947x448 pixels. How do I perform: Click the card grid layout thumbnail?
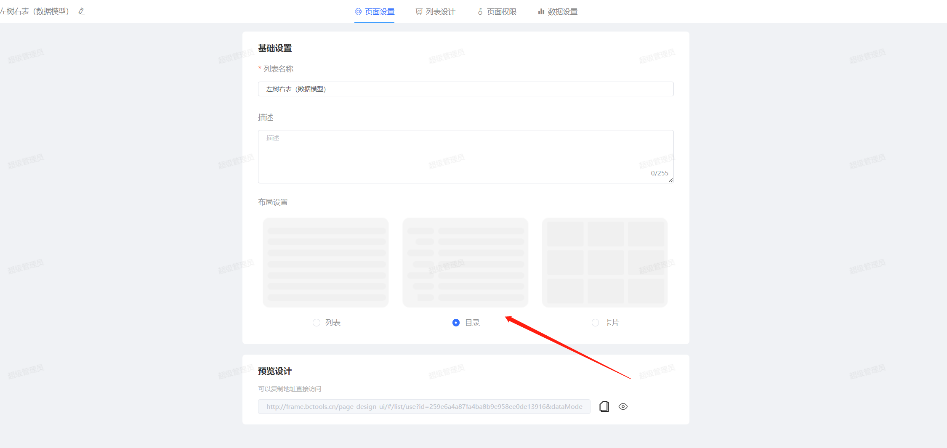(x=605, y=262)
